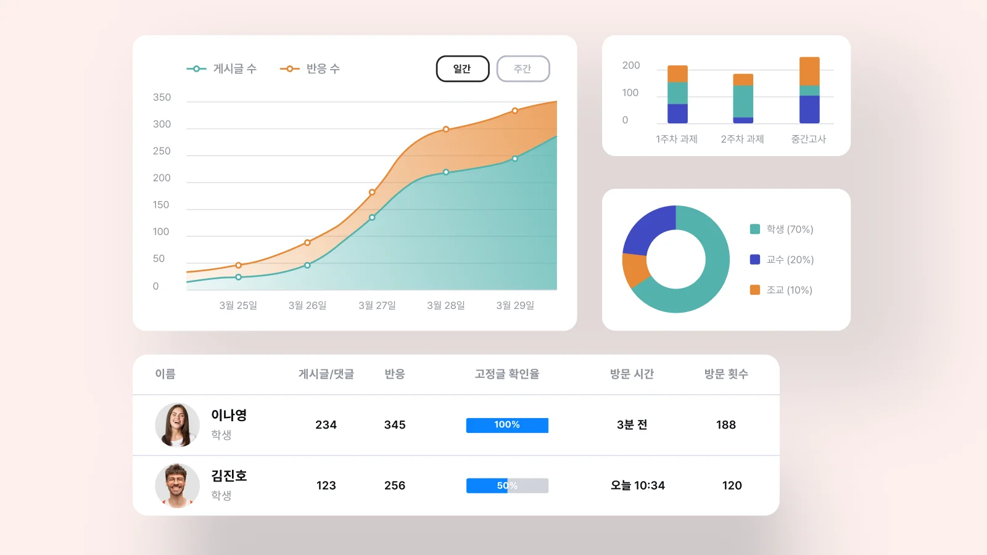Select the name 김진호 in the table
This screenshot has width=987, height=555.
coord(229,475)
